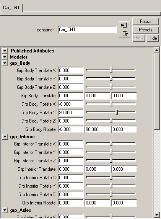Screen dimensions: 161x219
Task: Click the Grp Interior Translate Z value field
Action: point(71,161)
